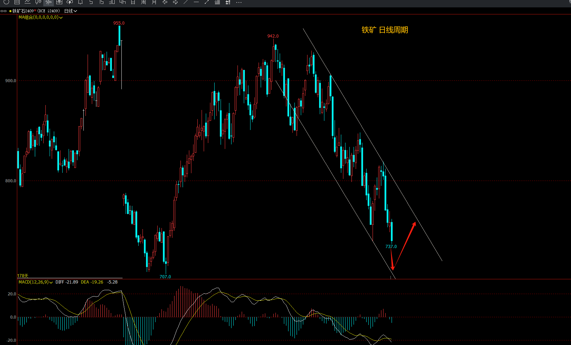
Task: Select the horizontal line drawing tool
Action: coord(196,2)
